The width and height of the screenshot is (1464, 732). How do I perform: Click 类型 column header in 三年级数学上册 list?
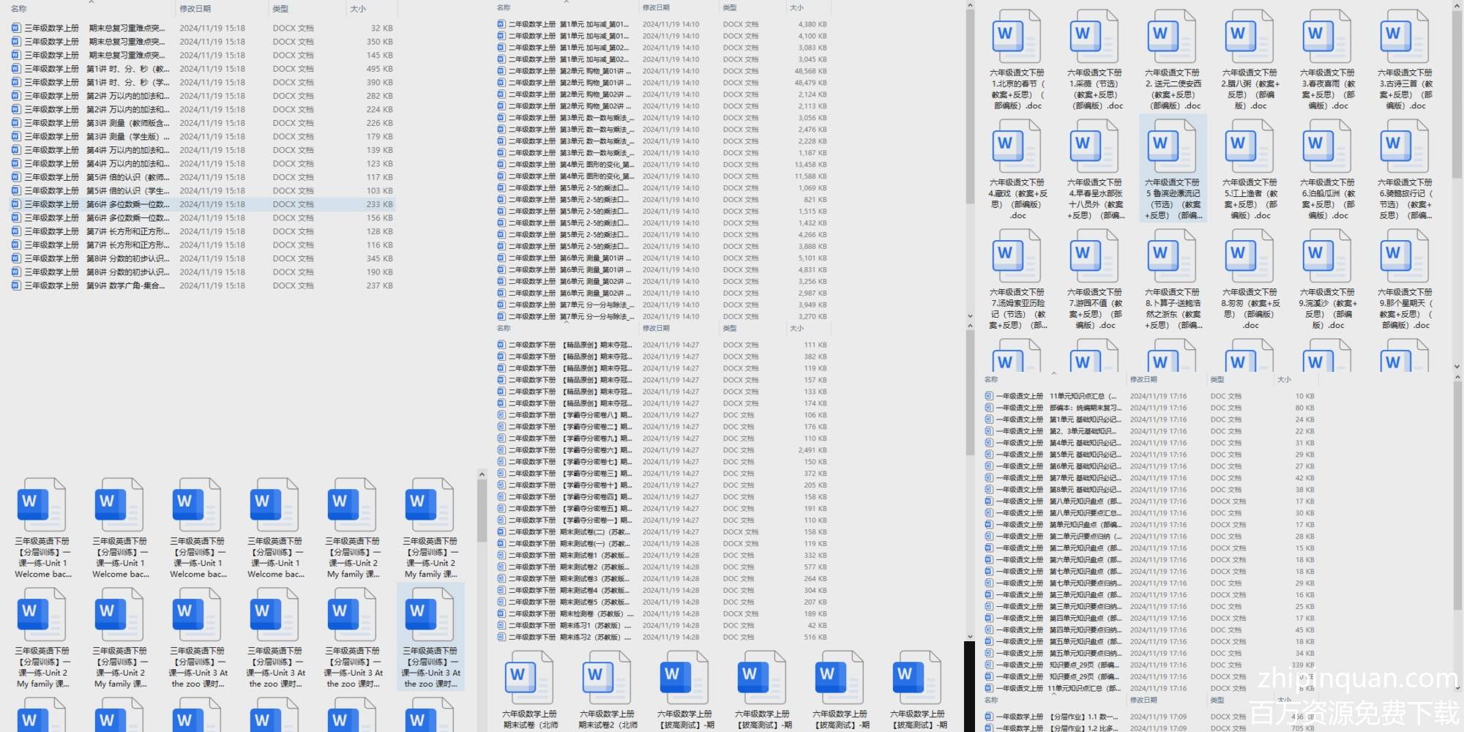click(280, 9)
